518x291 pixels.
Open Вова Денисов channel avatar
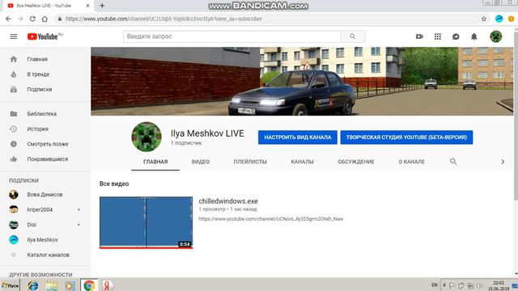[14, 194]
